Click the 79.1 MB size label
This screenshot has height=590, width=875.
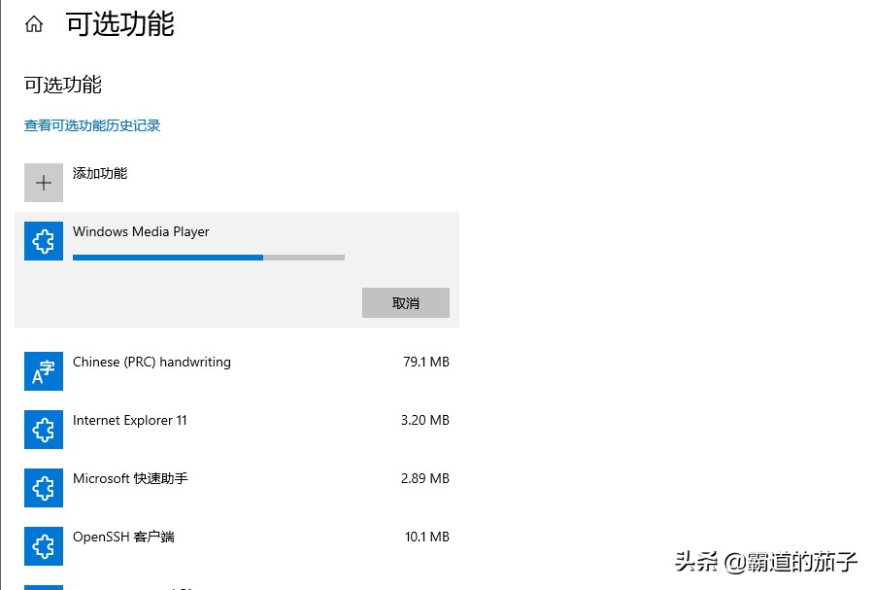(x=427, y=362)
